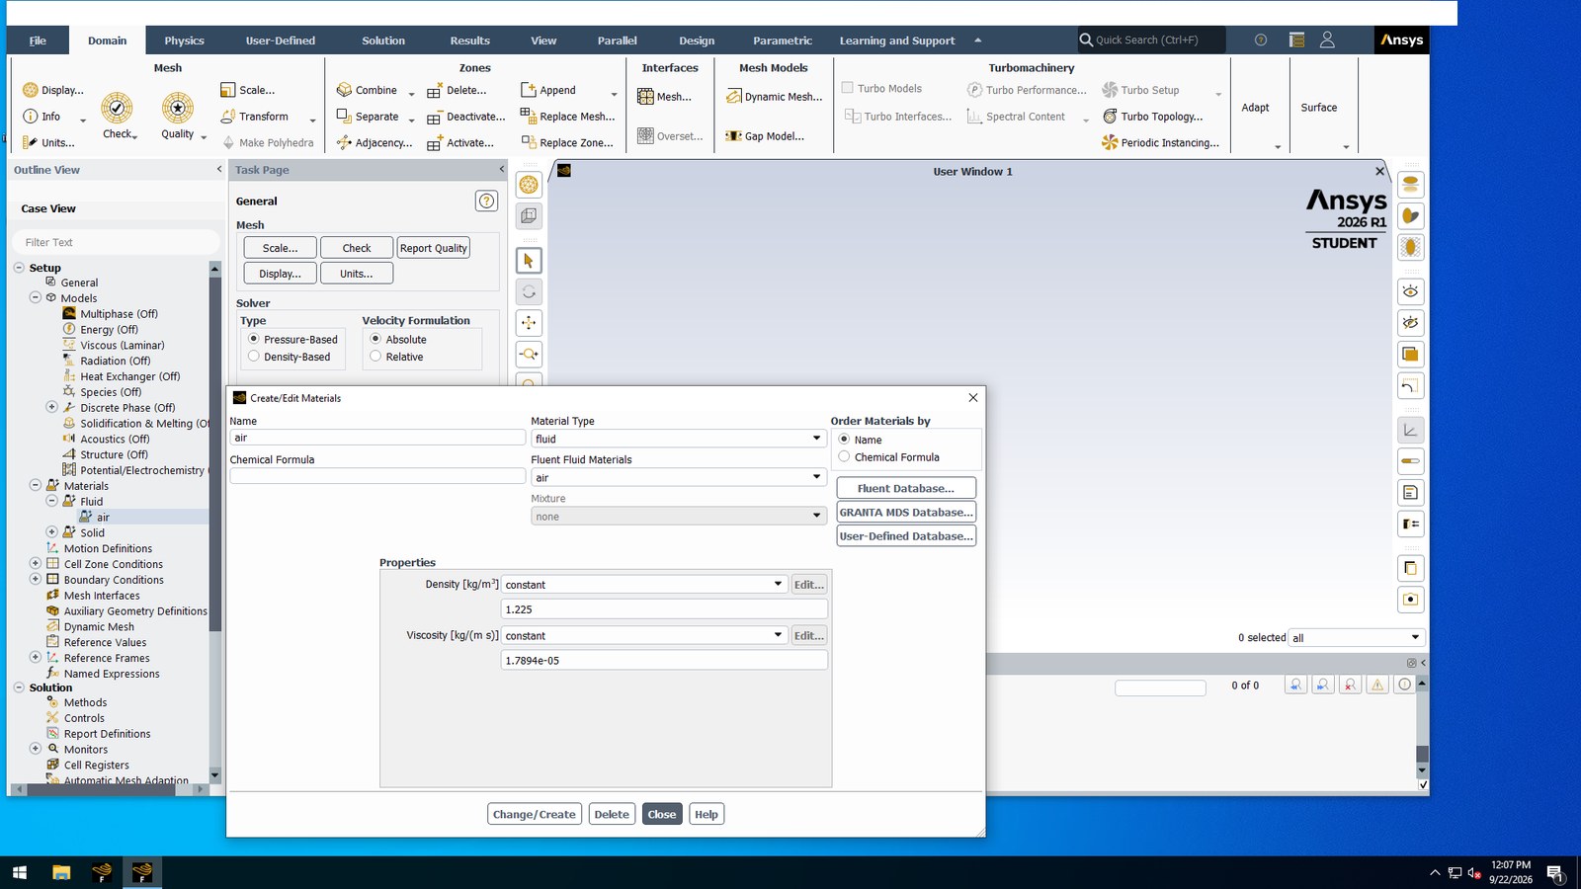Click the Display mesh icon in the ribbon

(x=30, y=90)
